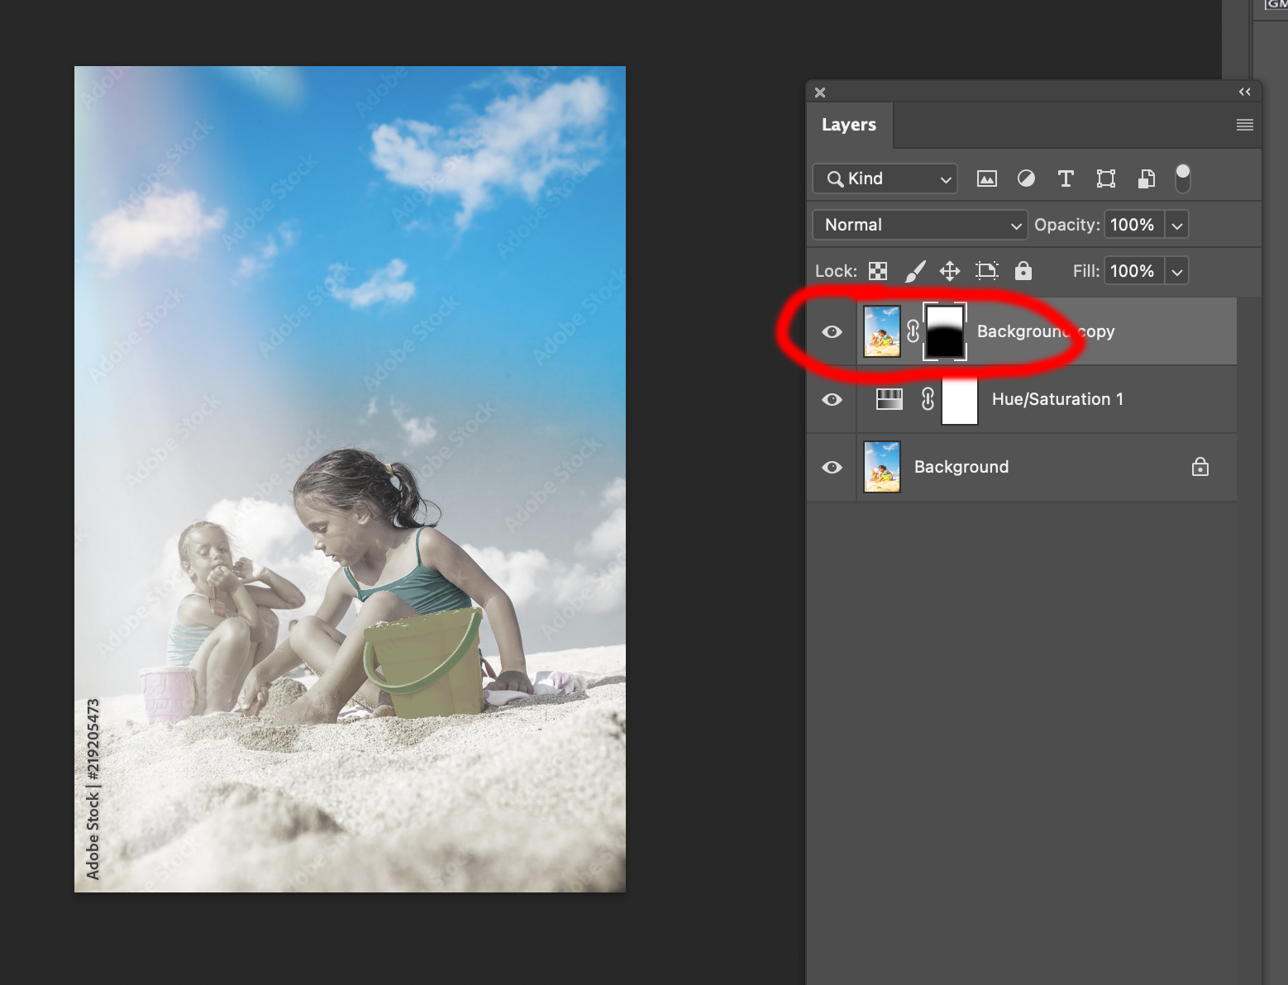Filter layers by smart objects icon
The width and height of the screenshot is (1288, 985).
[1145, 178]
